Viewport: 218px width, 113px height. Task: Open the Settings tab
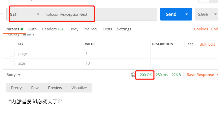(124, 29)
